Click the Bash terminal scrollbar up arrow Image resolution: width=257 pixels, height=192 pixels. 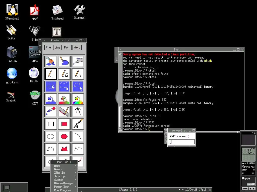coord(120,54)
